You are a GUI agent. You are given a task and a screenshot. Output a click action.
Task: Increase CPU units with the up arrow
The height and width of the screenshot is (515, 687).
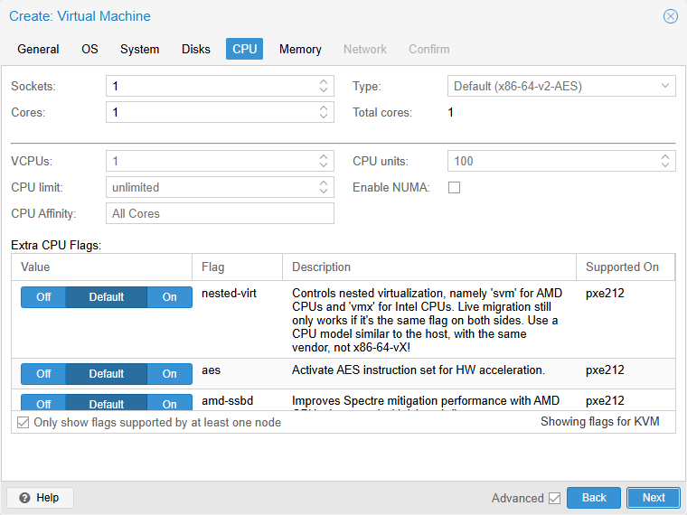pos(665,157)
